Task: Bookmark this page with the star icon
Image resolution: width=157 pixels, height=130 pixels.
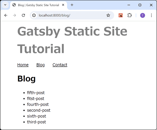Action: pyautogui.click(x=108, y=15)
